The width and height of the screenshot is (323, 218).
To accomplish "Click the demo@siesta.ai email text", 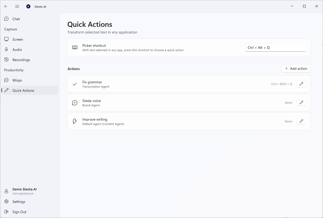I will point(23,194).
